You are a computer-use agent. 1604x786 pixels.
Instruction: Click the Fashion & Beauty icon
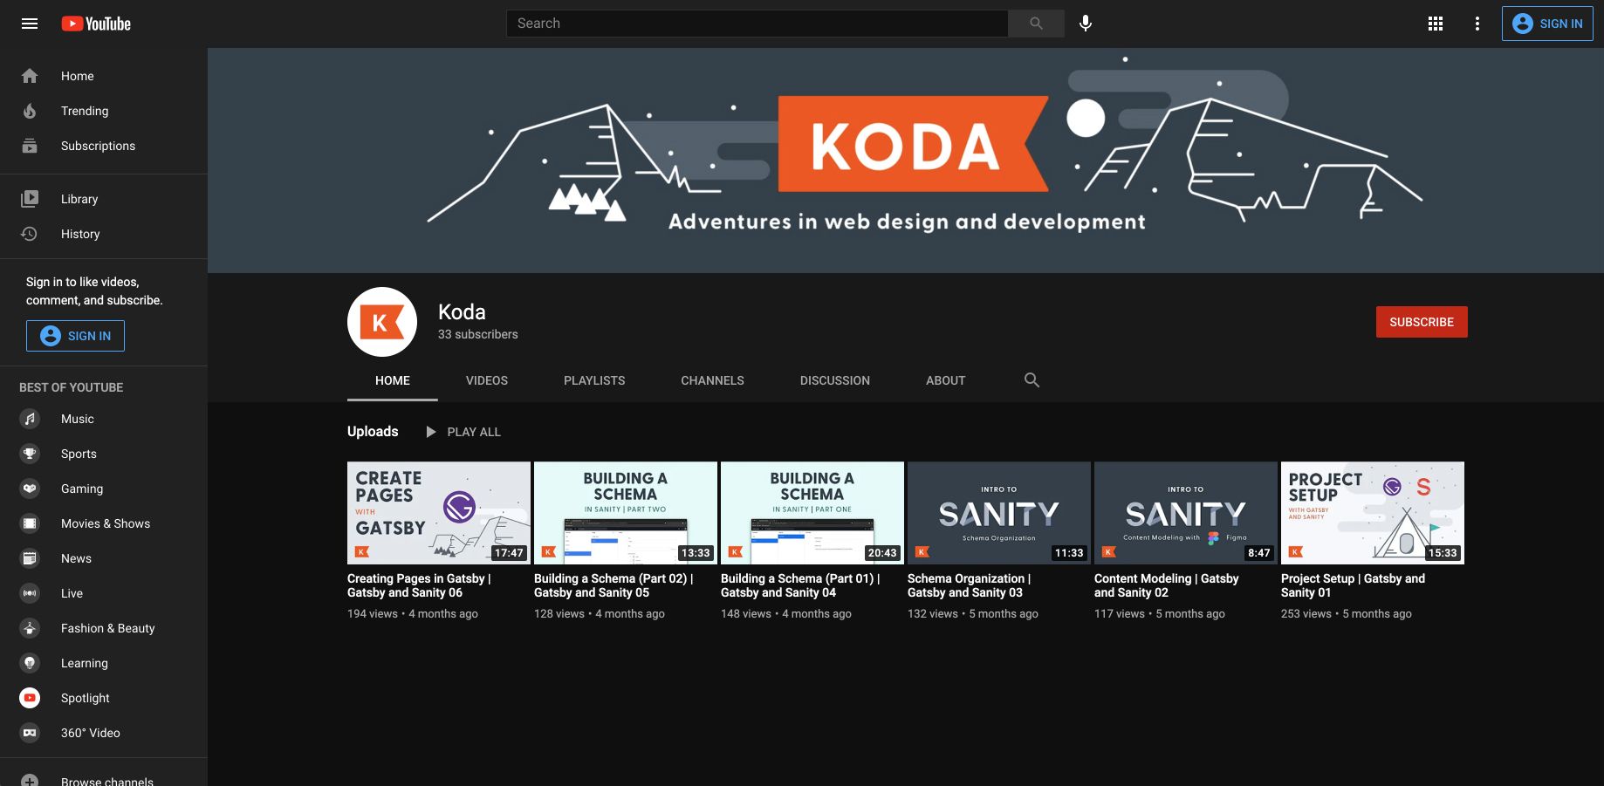(x=30, y=628)
